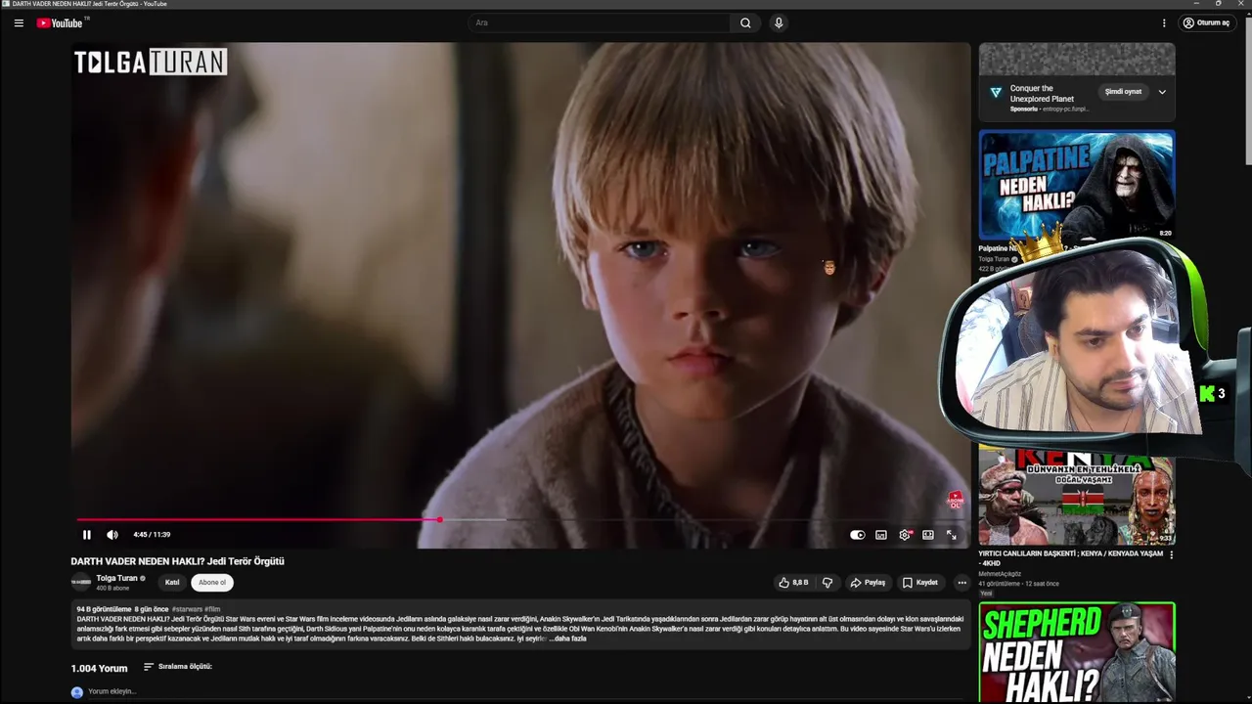Toggle the autoplay switch in player
The image size is (1252, 704).
(x=858, y=535)
